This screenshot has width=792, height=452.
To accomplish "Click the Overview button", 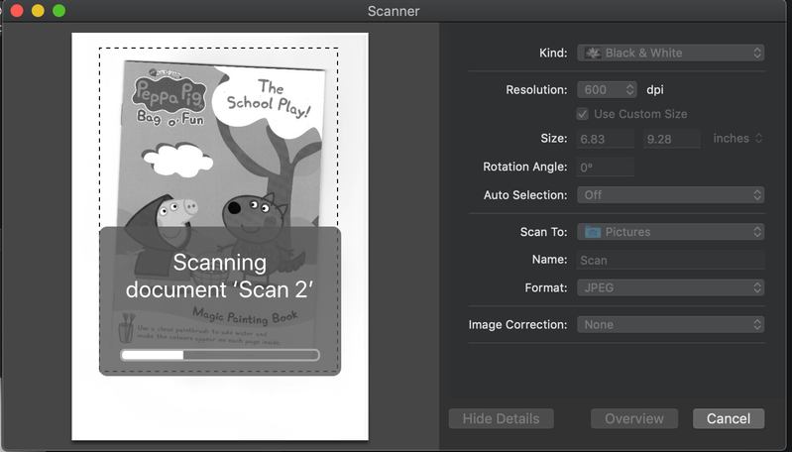I will (x=634, y=418).
